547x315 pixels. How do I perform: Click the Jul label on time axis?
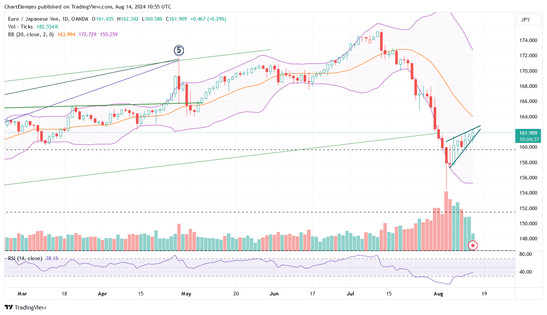point(351,294)
